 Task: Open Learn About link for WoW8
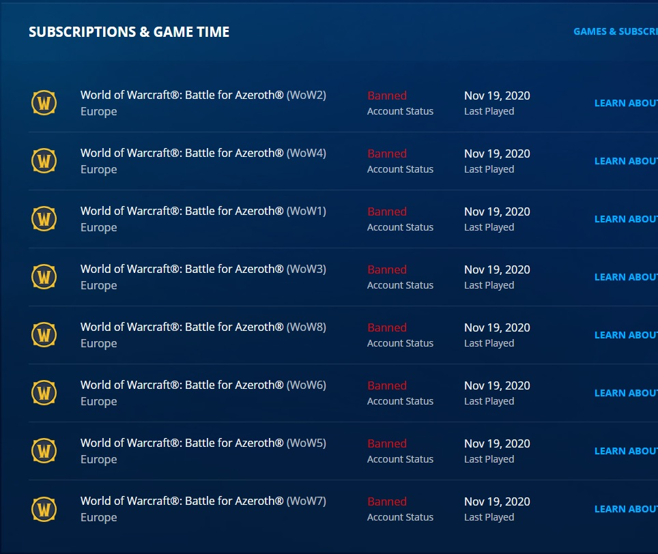click(x=626, y=335)
